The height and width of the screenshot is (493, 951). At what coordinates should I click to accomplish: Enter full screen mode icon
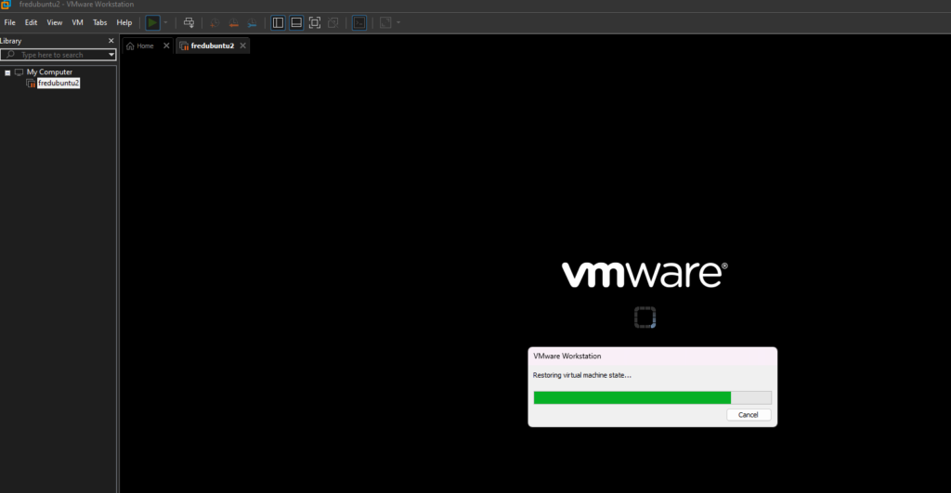coord(315,23)
